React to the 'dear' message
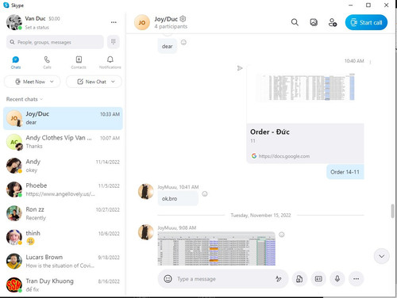 pos(183,42)
